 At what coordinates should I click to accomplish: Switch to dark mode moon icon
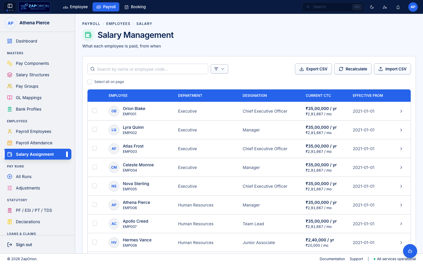(x=372, y=7)
